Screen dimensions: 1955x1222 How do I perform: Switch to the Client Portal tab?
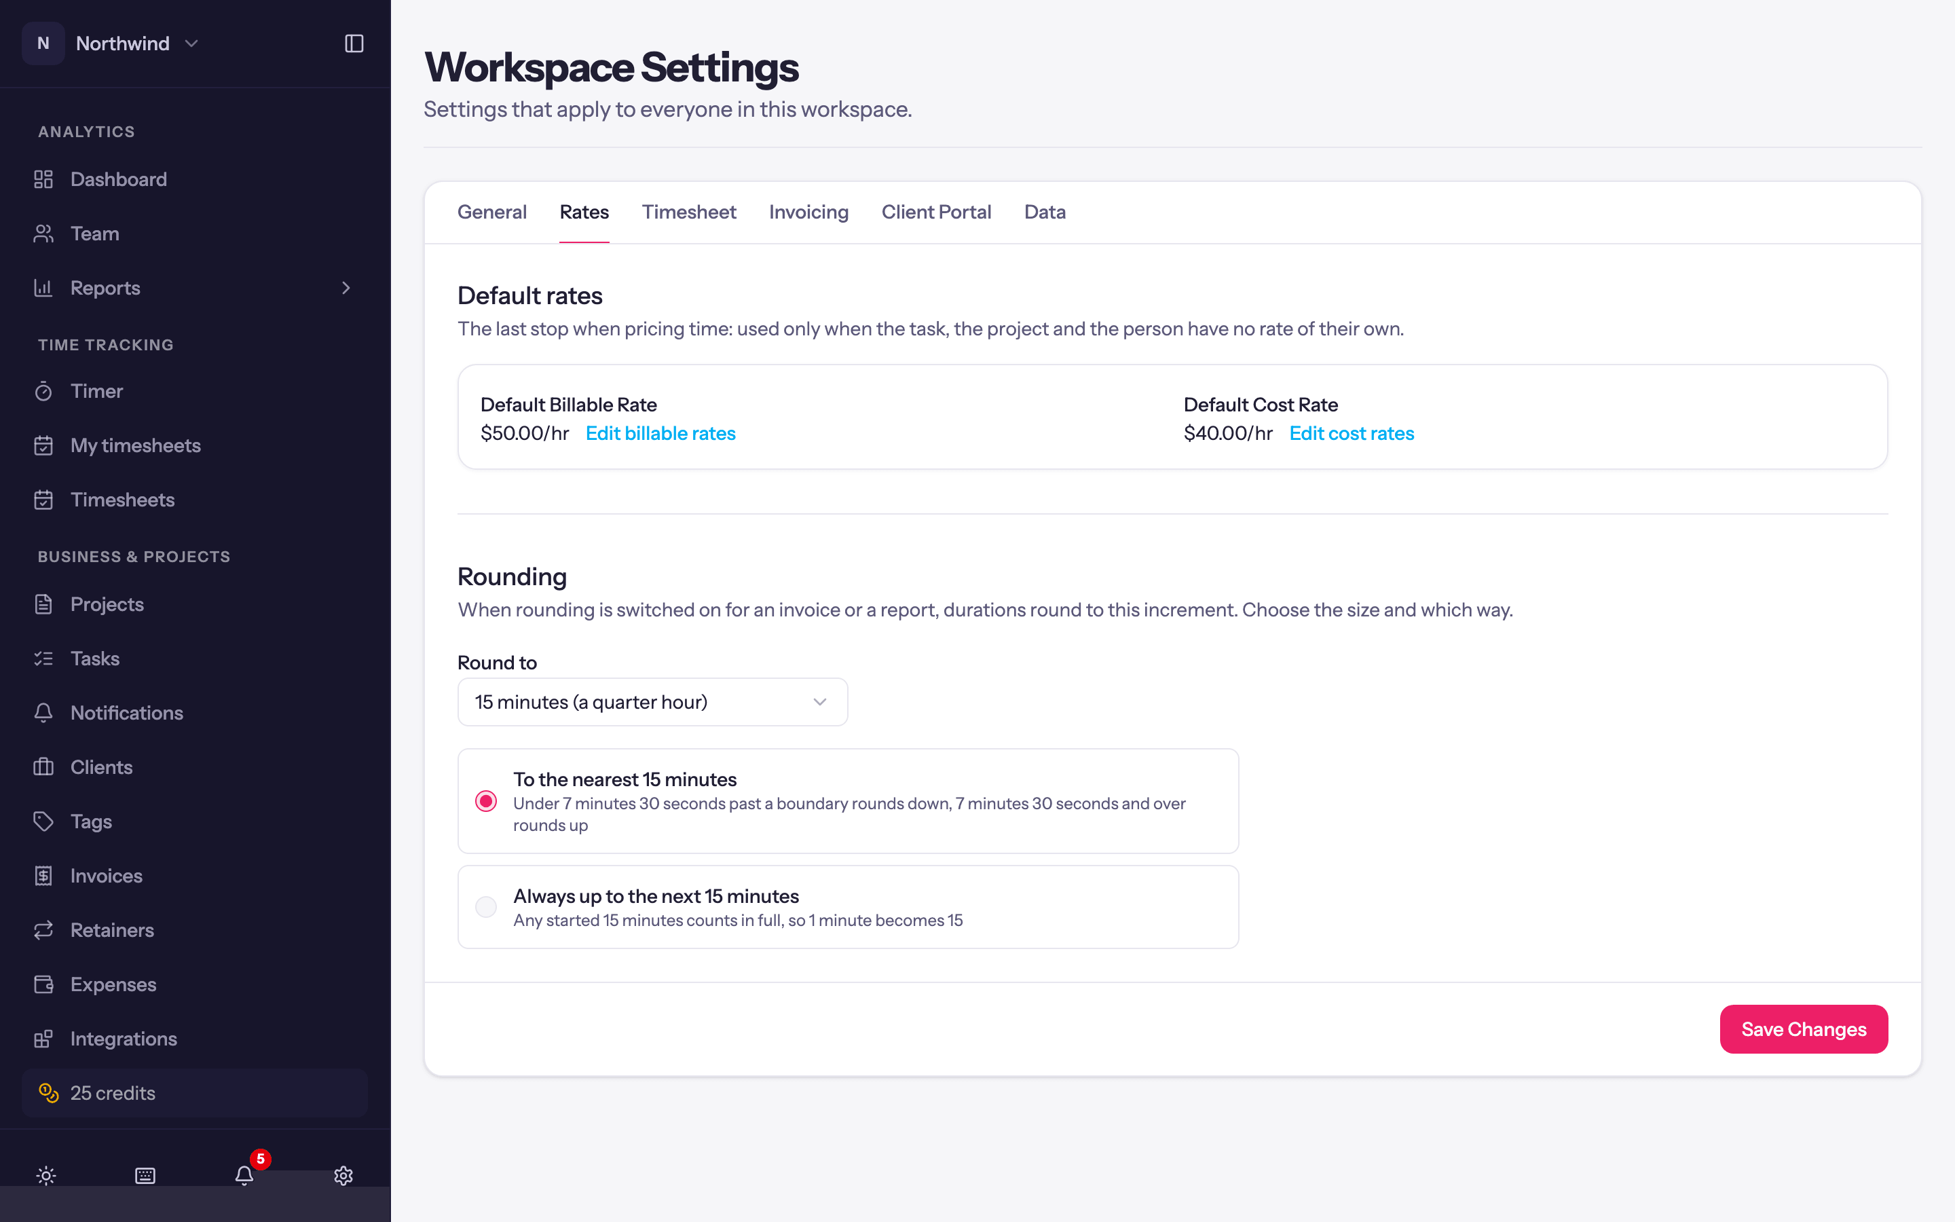[x=936, y=212]
